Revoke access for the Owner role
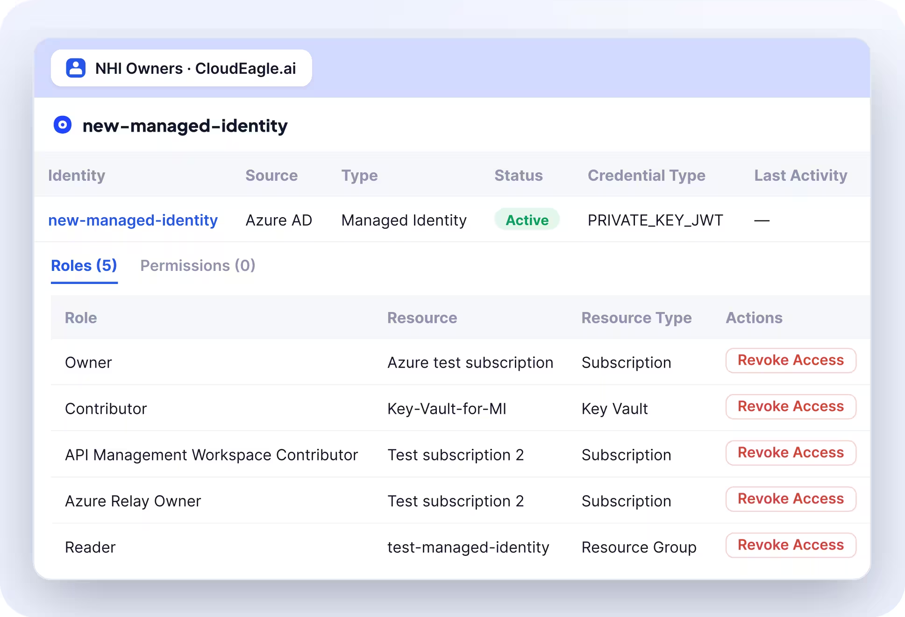 (791, 360)
